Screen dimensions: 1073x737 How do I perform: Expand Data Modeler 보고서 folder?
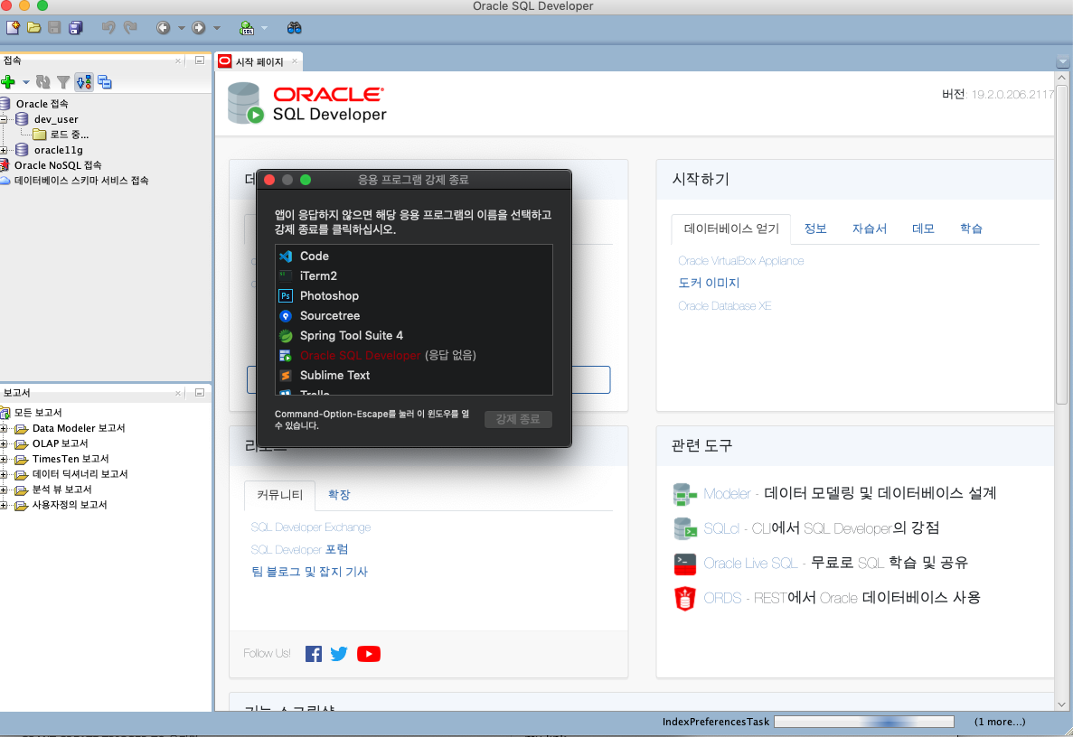pos(4,428)
